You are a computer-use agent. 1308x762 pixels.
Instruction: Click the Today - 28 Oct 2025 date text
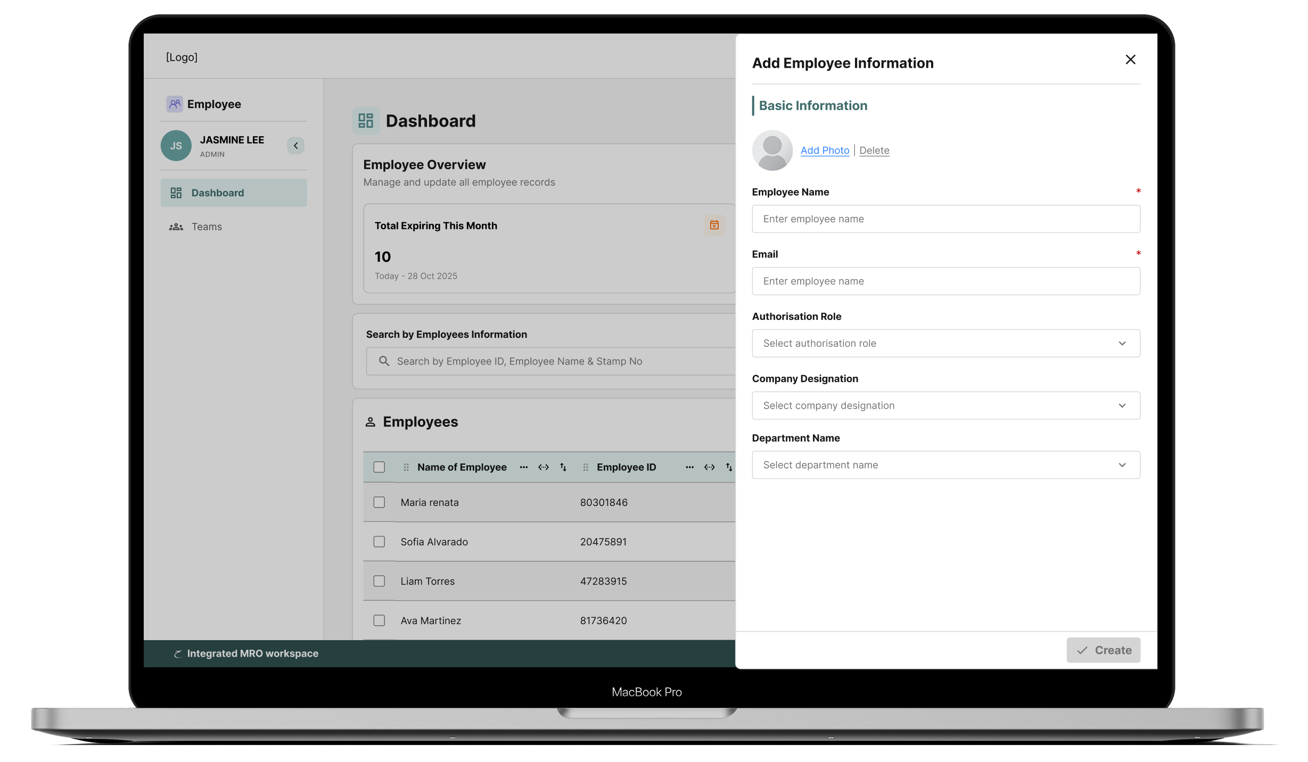(x=416, y=276)
